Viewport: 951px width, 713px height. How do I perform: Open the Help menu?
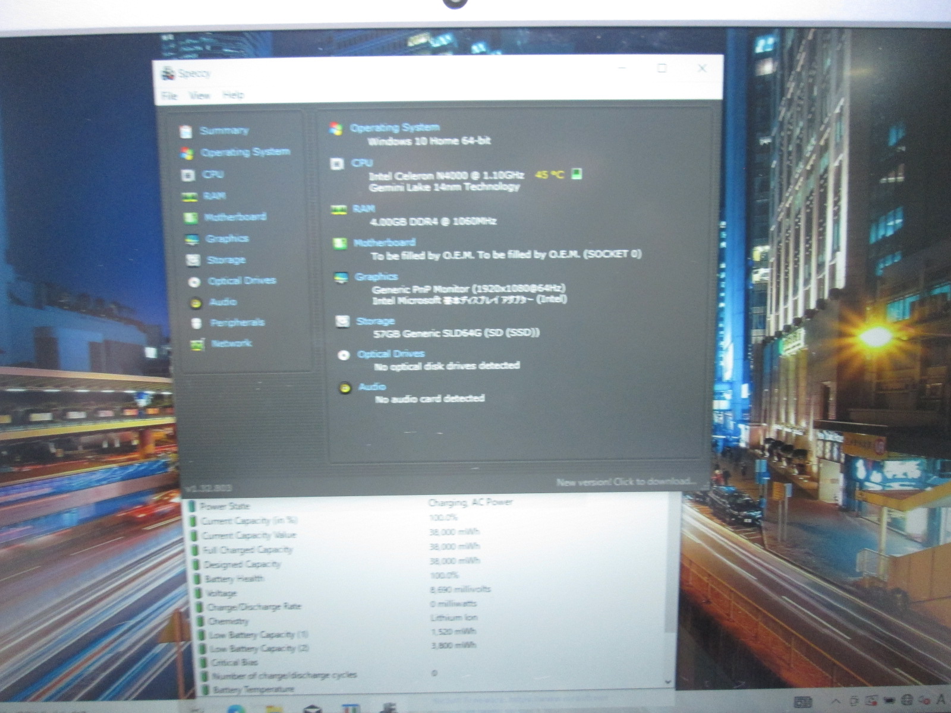(x=233, y=95)
